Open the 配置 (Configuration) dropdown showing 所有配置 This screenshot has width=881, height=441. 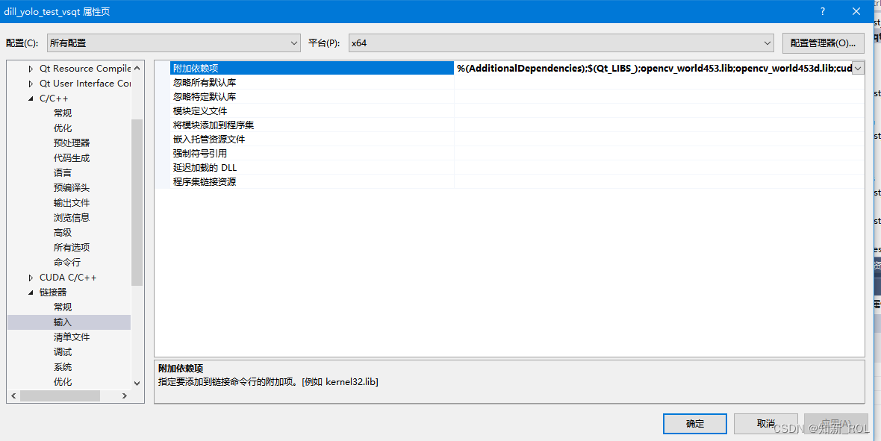(x=295, y=43)
